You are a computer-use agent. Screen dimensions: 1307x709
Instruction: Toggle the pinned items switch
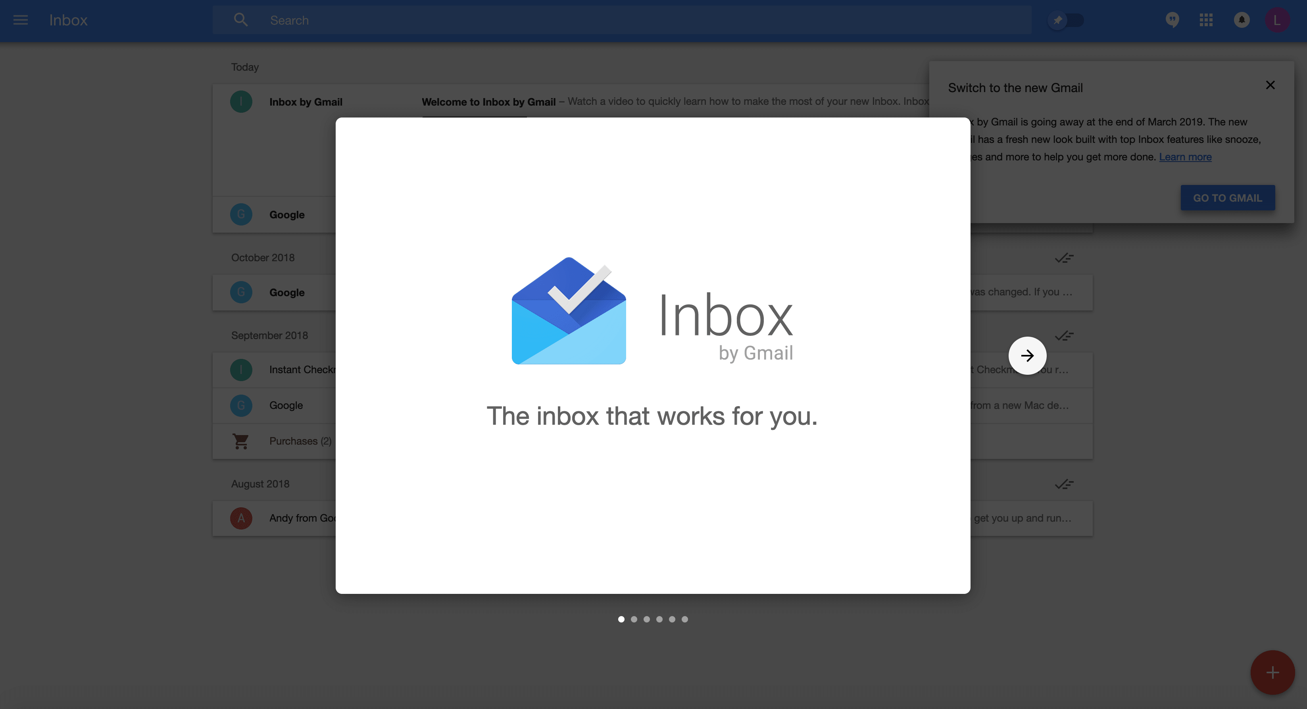point(1066,20)
